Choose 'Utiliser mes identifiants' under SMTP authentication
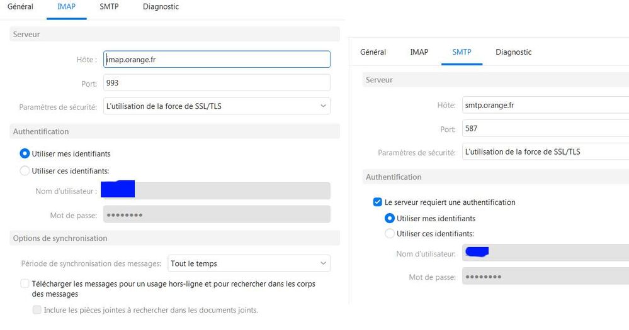The width and height of the screenshot is (629, 330). [x=390, y=219]
